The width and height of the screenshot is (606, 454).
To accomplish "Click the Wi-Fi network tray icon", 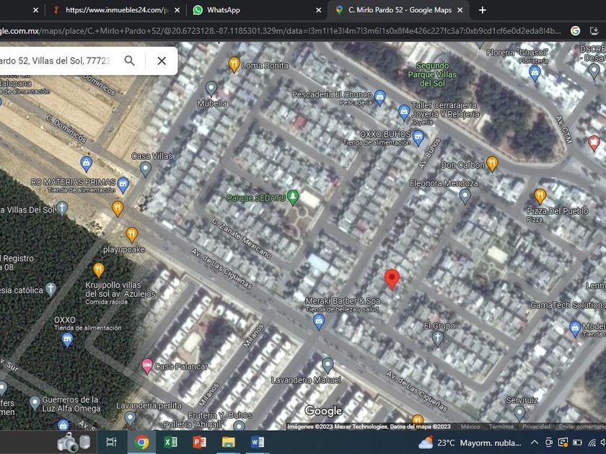I will [592, 442].
